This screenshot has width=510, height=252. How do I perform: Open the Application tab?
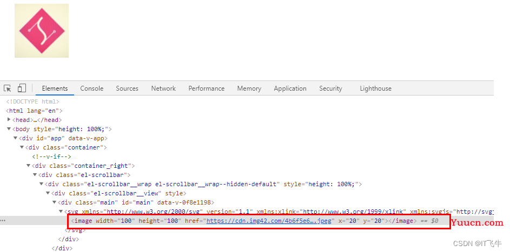coord(290,88)
